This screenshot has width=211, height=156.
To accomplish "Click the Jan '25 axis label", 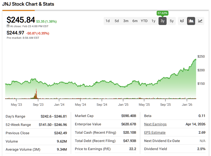I will tap(123, 105).
